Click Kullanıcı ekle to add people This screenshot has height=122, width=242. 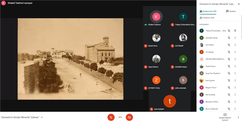tap(207, 18)
